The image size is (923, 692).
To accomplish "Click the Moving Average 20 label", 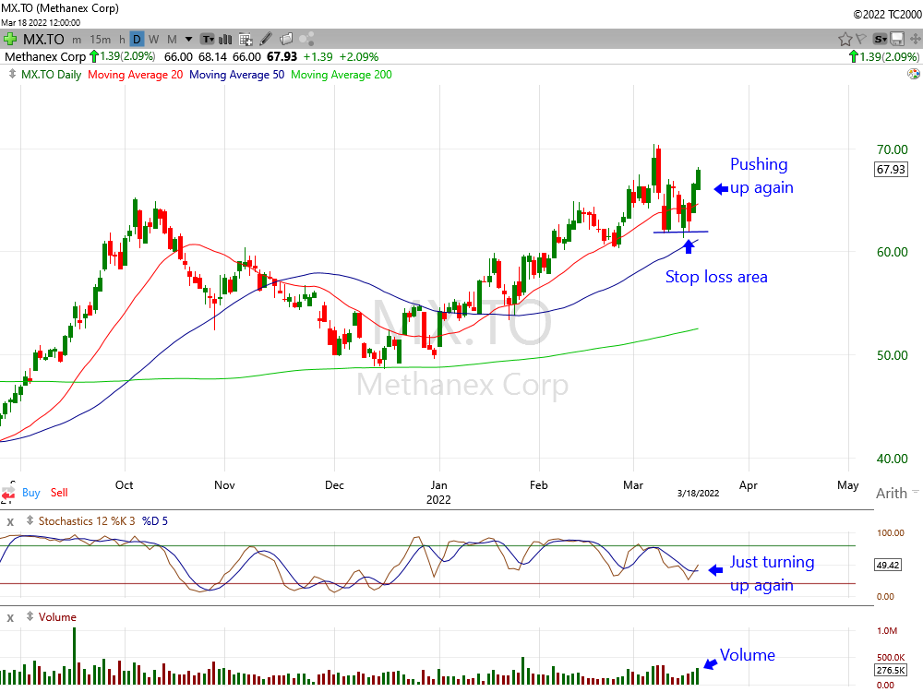I will [136, 75].
